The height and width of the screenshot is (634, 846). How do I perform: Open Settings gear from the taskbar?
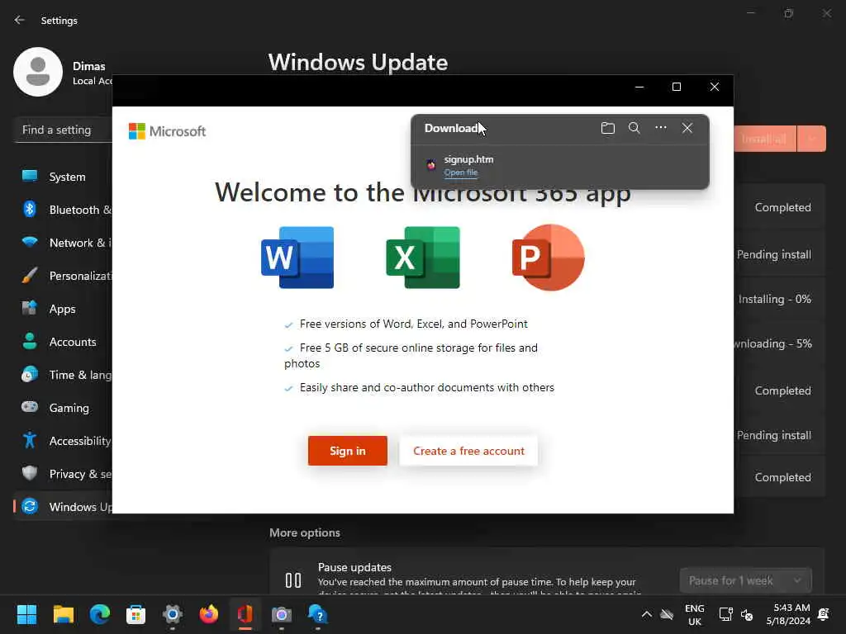click(173, 614)
